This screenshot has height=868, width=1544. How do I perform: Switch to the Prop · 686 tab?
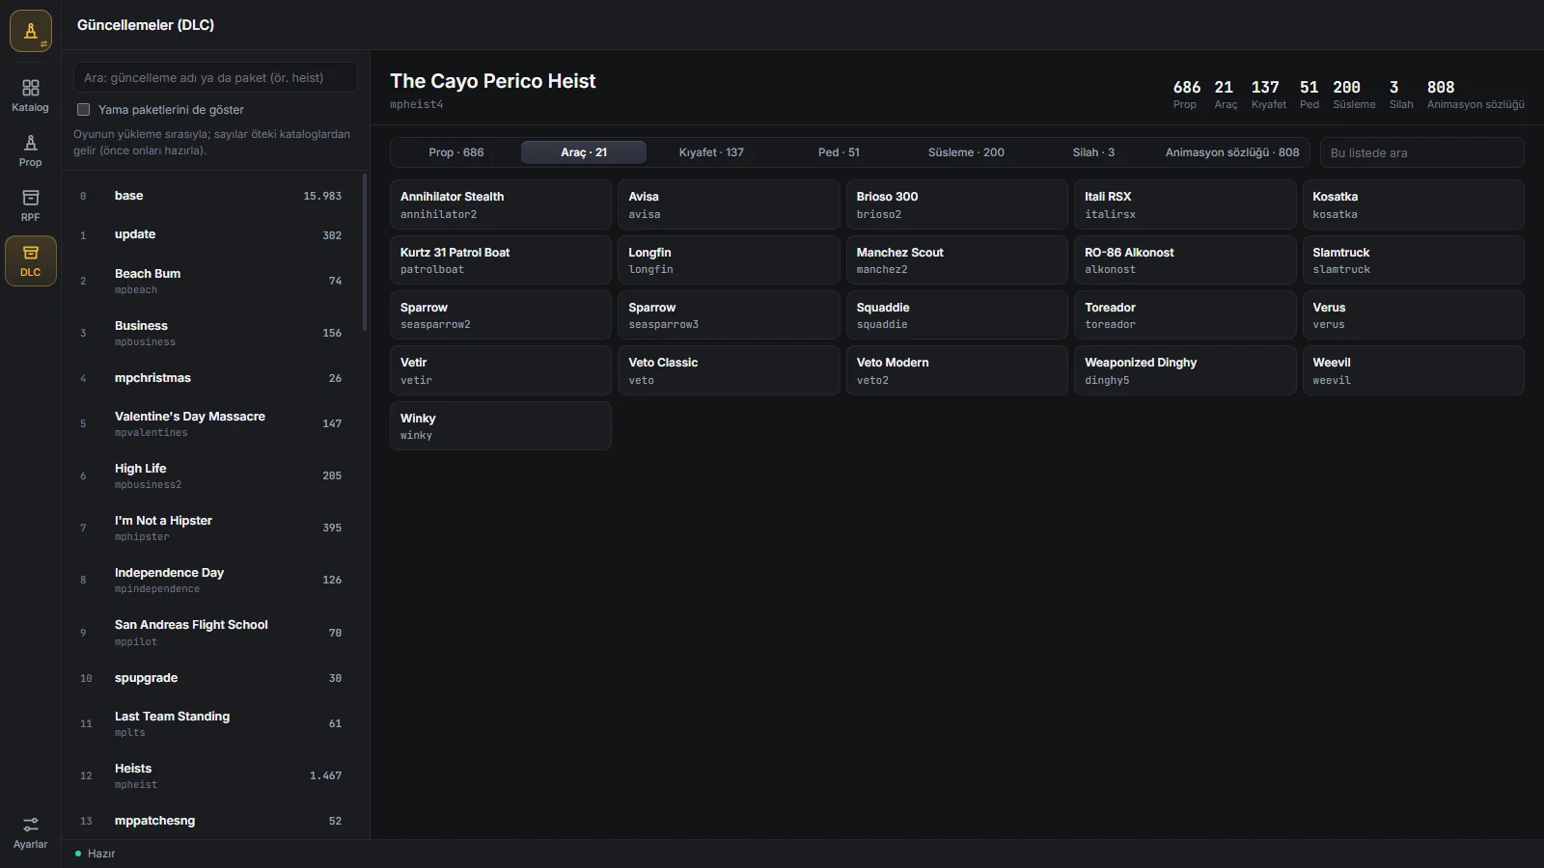pyautogui.click(x=456, y=152)
